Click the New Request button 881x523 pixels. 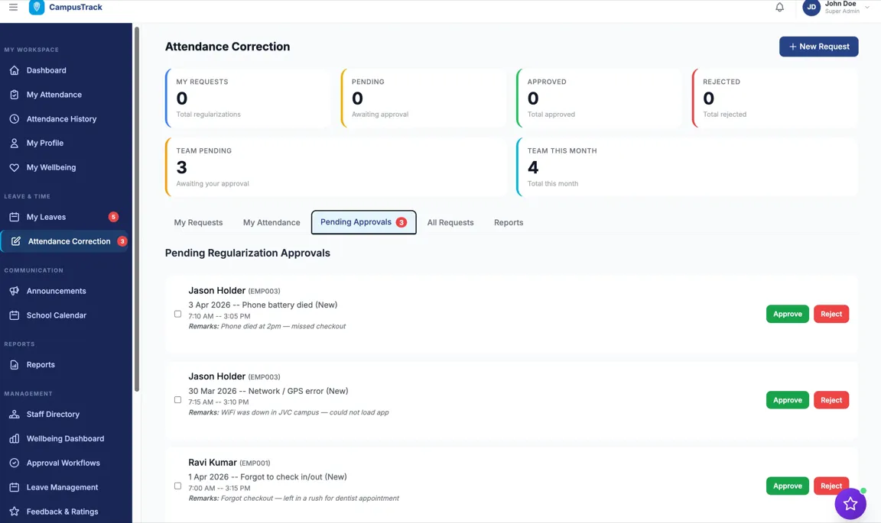coord(818,47)
